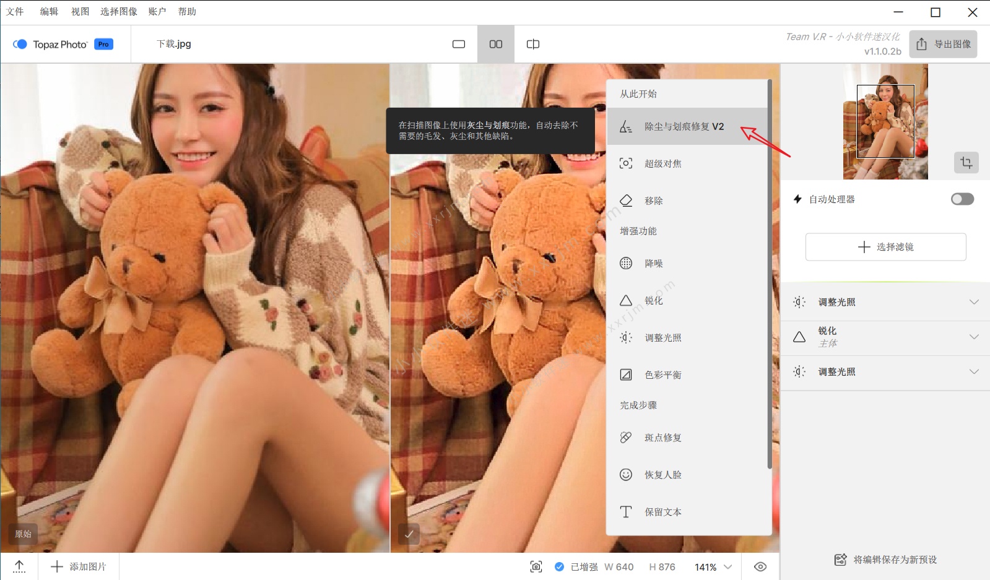This screenshot has height=580, width=990.
Task: Click the 从此开始 section header
Action: coord(638,94)
